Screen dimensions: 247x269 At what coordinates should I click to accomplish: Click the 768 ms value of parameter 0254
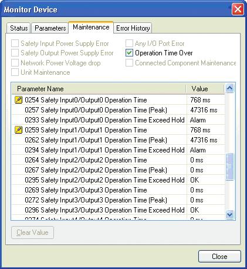pyautogui.click(x=200, y=100)
